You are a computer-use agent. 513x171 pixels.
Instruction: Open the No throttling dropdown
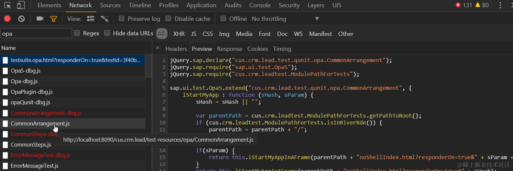pyautogui.click(x=285, y=19)
